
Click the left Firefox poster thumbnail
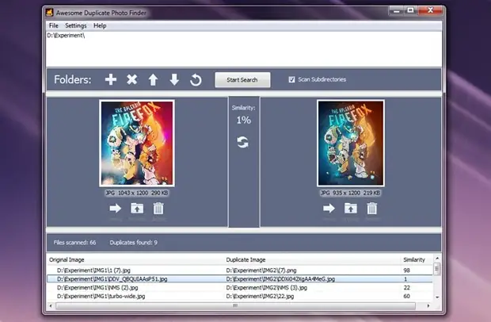[137, 144]
